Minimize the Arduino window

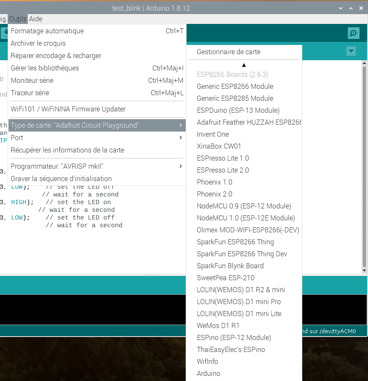[x=341, y=8]
